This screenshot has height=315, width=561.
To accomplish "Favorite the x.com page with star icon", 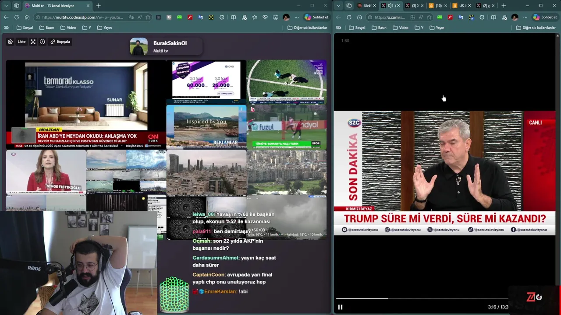I will (x=429, y=17).
